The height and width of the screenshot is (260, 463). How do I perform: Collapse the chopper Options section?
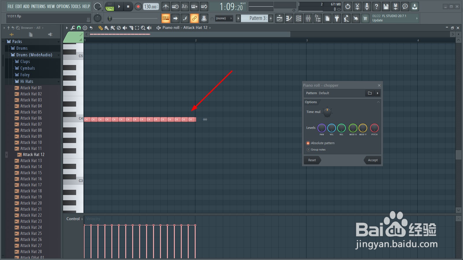378,102
